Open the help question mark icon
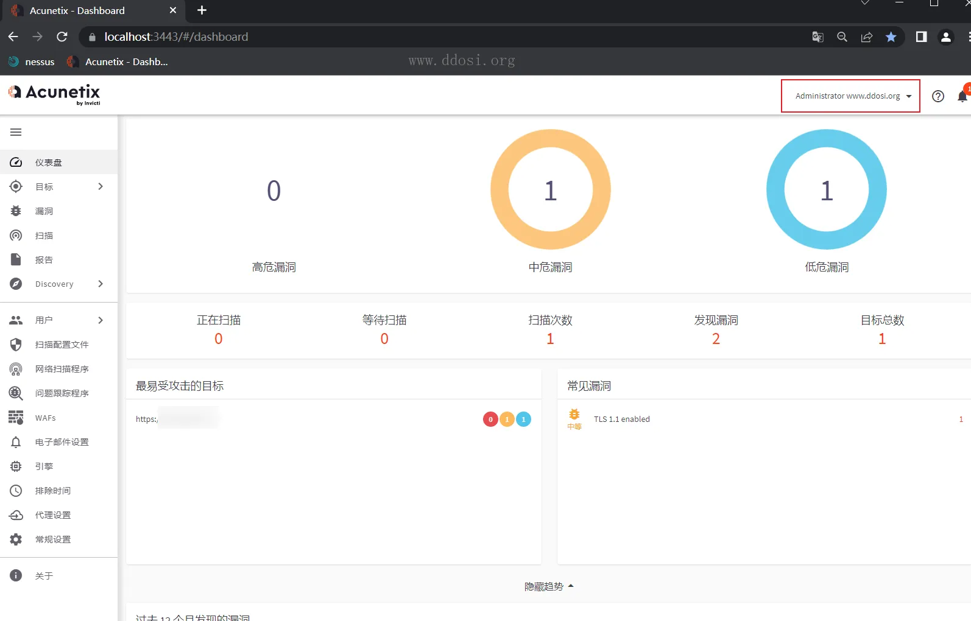The width and height of the screenshot is (971, 621). 938,96
